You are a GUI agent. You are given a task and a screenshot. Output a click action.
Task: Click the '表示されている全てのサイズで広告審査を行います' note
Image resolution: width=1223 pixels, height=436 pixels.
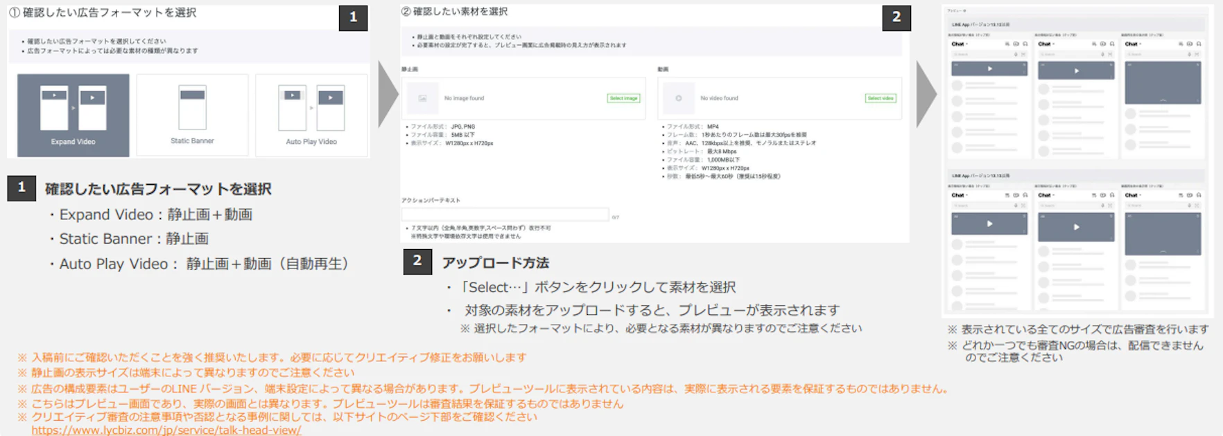[x=1078, y=329]
